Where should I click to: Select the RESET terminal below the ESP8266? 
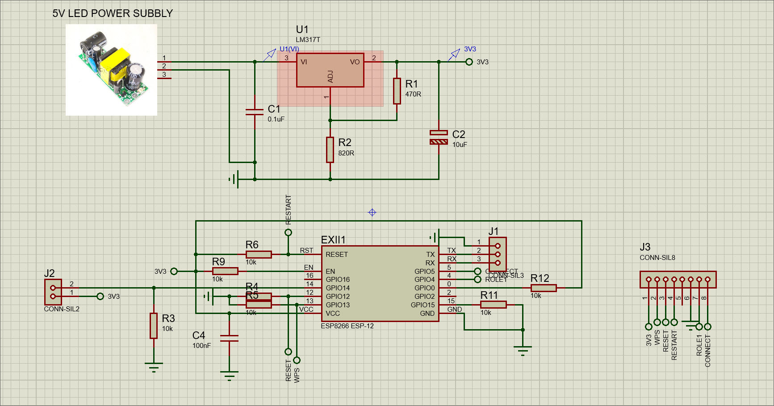(x=288, y=352)
